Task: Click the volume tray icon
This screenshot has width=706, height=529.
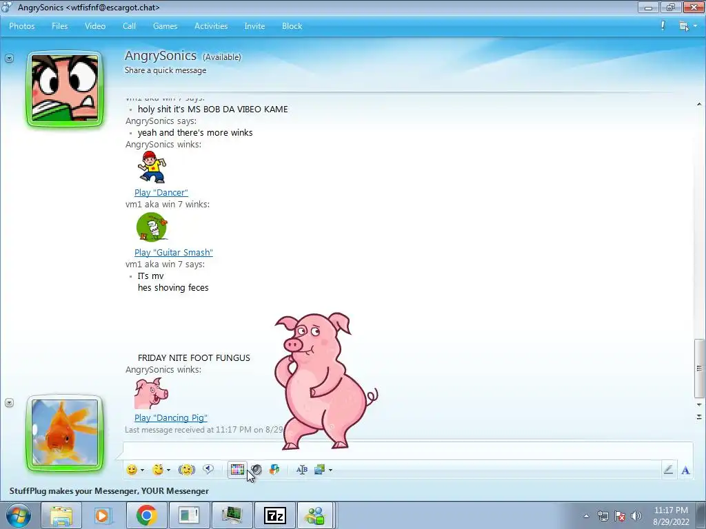Action: 636,516
